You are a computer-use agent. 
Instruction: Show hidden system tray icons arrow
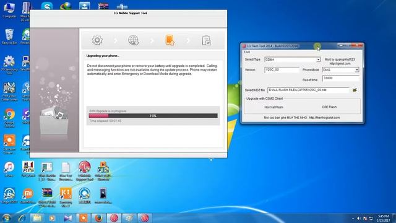click(353, 218)
